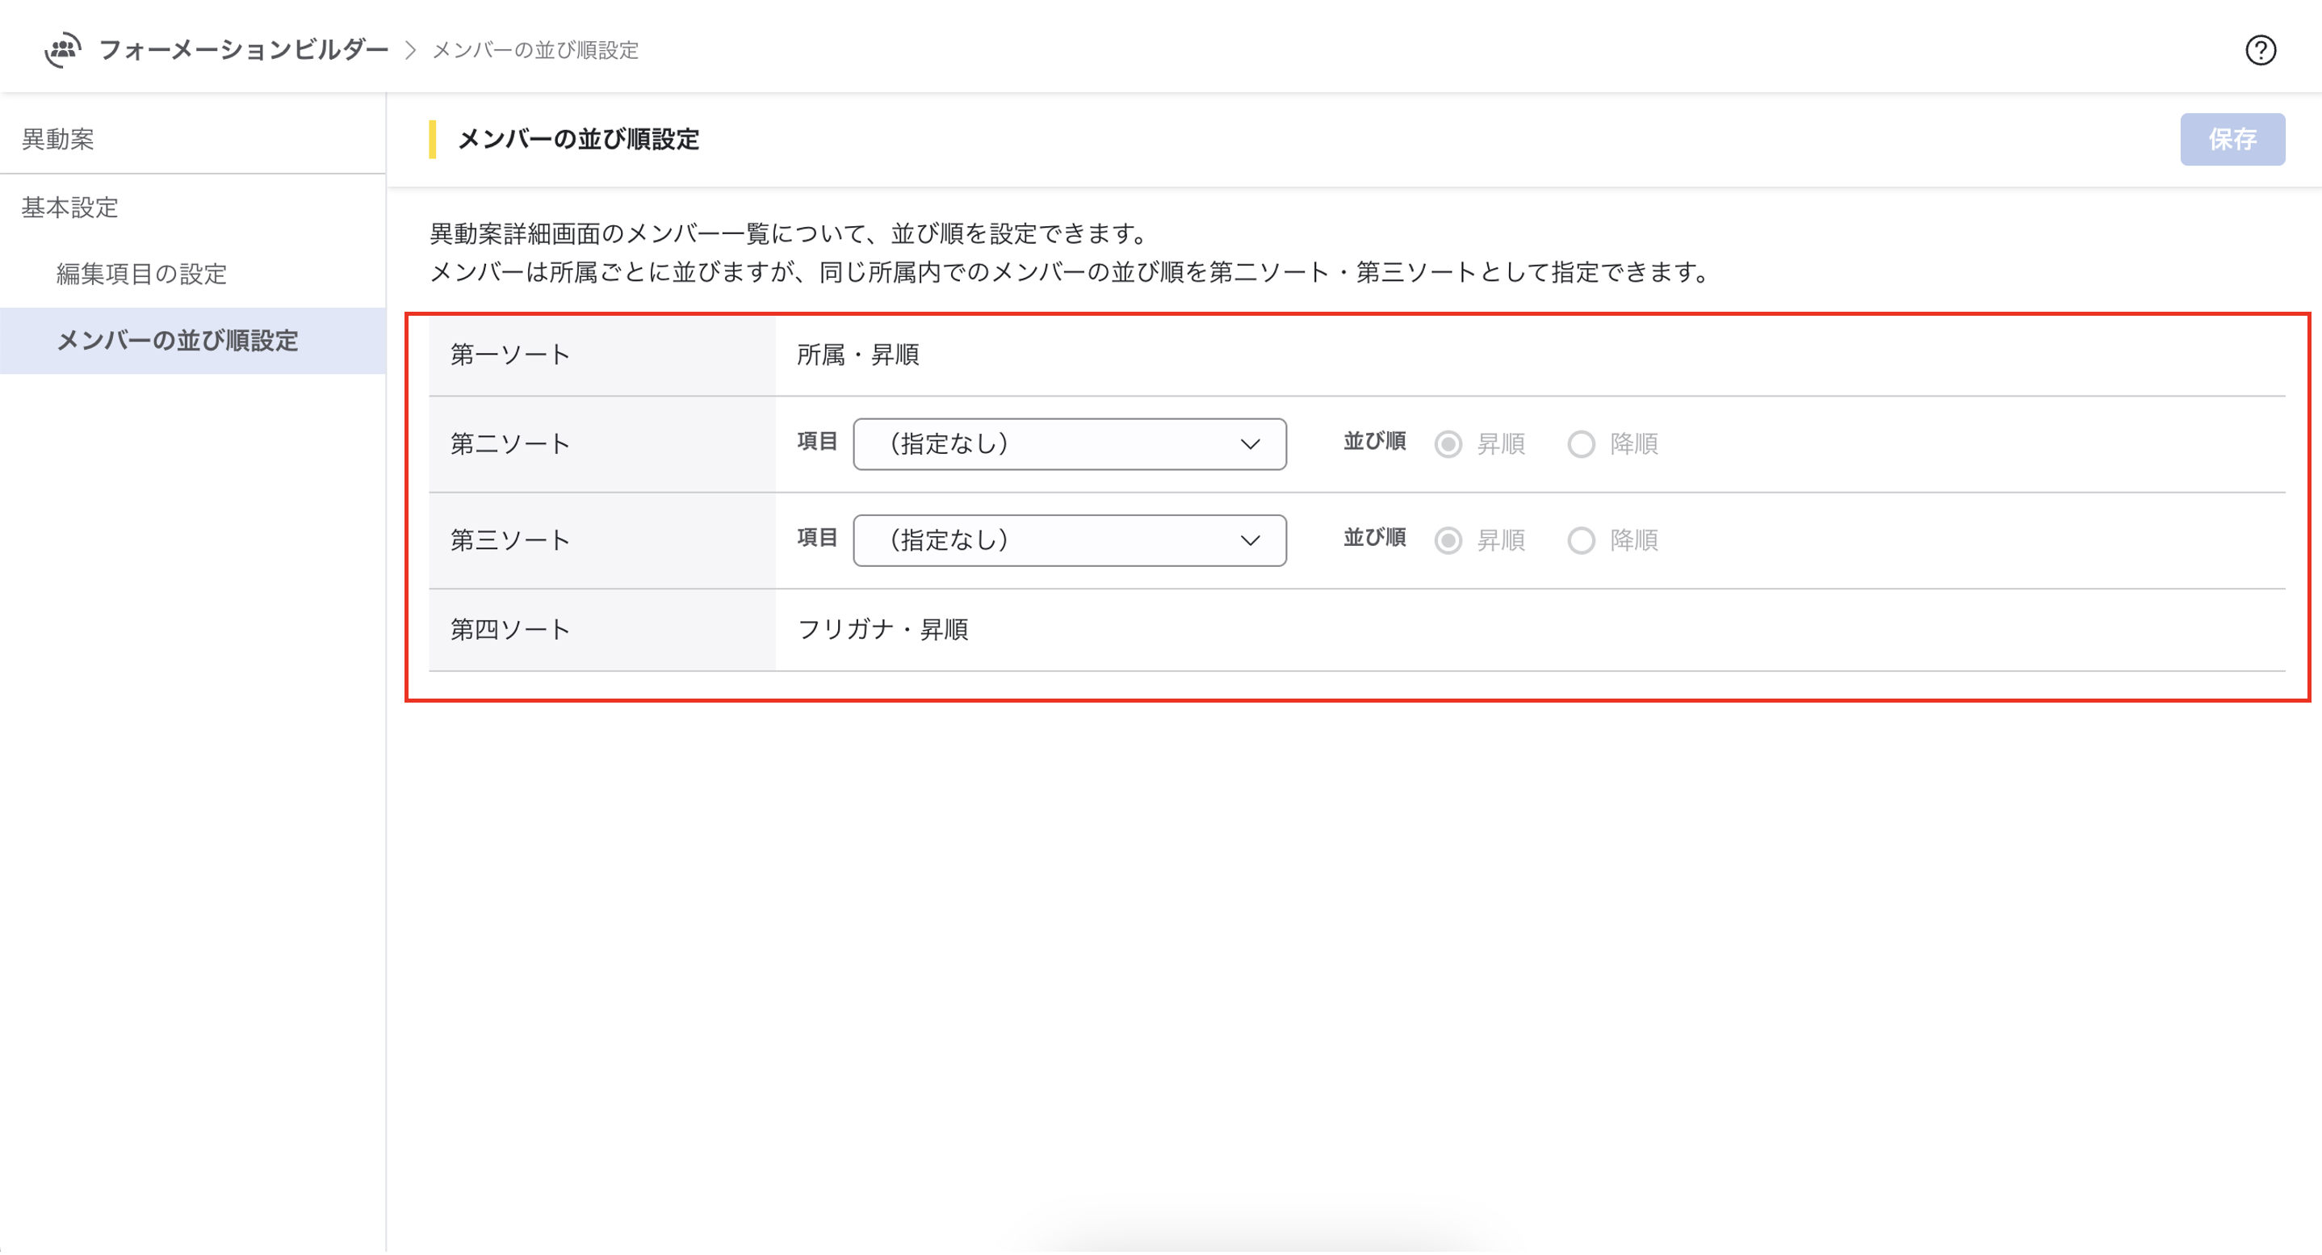The image size is (2322, 1255).
Task: Select 昇順 radio for 第三ソート
Action: (x=1448, y=541)
